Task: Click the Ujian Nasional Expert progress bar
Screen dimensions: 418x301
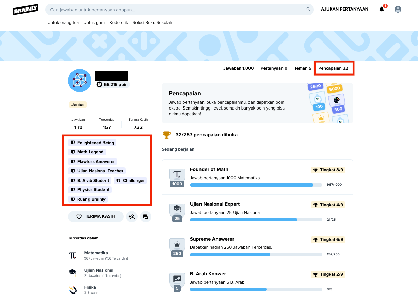Action: [256, 220]
